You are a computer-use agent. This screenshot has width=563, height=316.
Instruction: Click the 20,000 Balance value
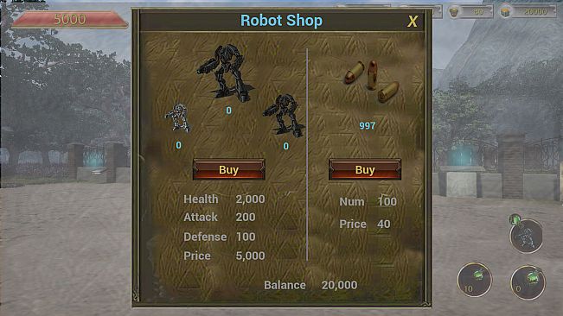tap(339, 285)
